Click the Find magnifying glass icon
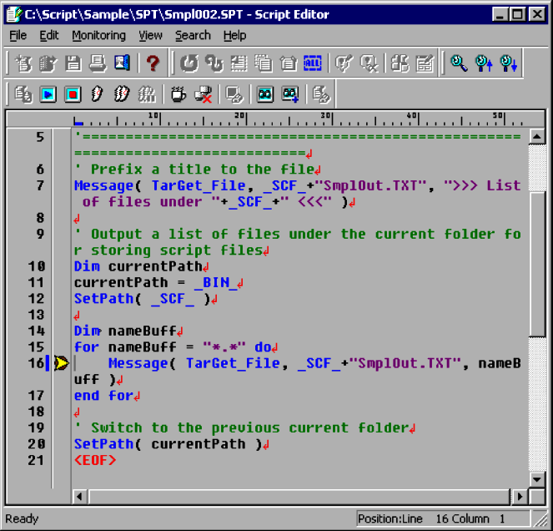This screenshot has width=553, height=531. click(459, 63)
